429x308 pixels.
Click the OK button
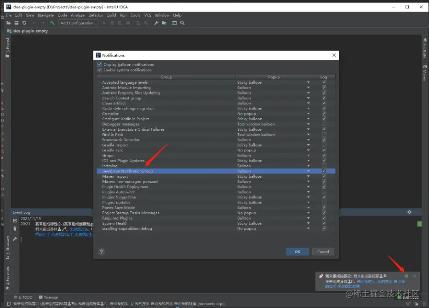pyautogui.click(x=297, y=252)
